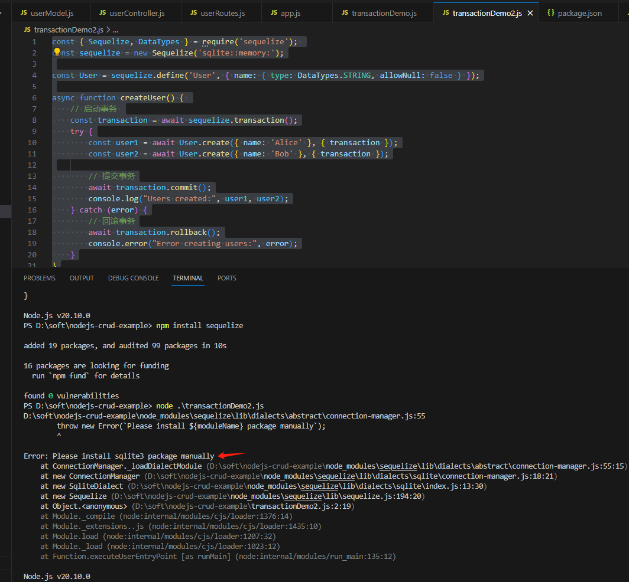Image resolution: width=629 pixels, height=582 pixels.
Task: Open connection-manager.js:55:15 stack trace link
Action: coord(417,466)
